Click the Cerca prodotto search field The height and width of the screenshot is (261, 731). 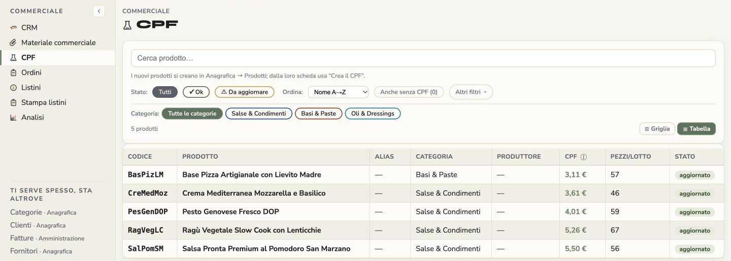pyautogui.click(x=423, y=58)
